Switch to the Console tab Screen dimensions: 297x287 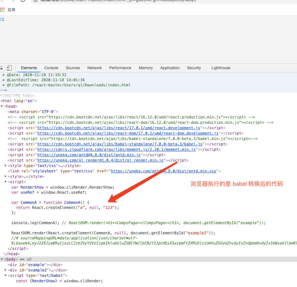51,68
